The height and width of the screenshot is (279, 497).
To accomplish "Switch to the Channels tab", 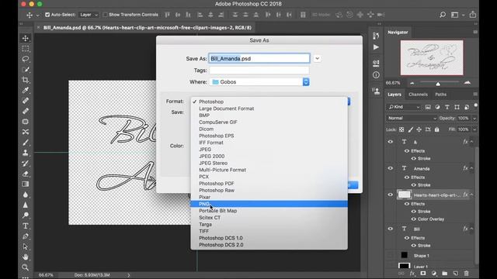I will click(x=418, y=95).
